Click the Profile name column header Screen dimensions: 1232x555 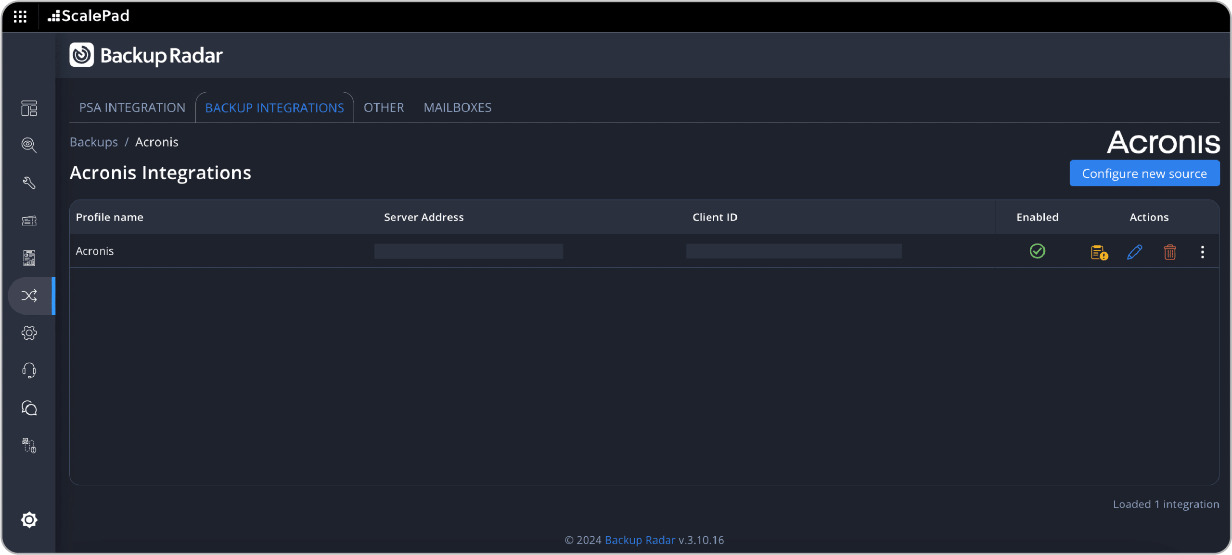coord(110,217)
